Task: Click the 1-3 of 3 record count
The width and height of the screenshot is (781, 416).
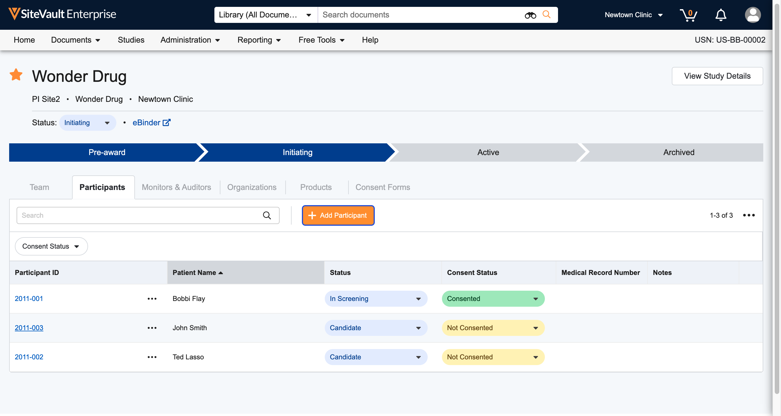Action: (x=721, y=215)
